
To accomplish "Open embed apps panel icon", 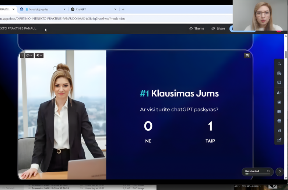I will click(279, 121).
